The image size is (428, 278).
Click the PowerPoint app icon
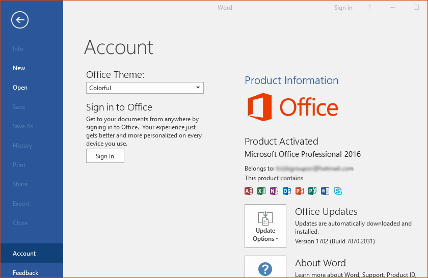point(300,191)
